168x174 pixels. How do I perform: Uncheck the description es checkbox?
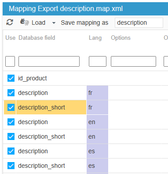point(11,151)
